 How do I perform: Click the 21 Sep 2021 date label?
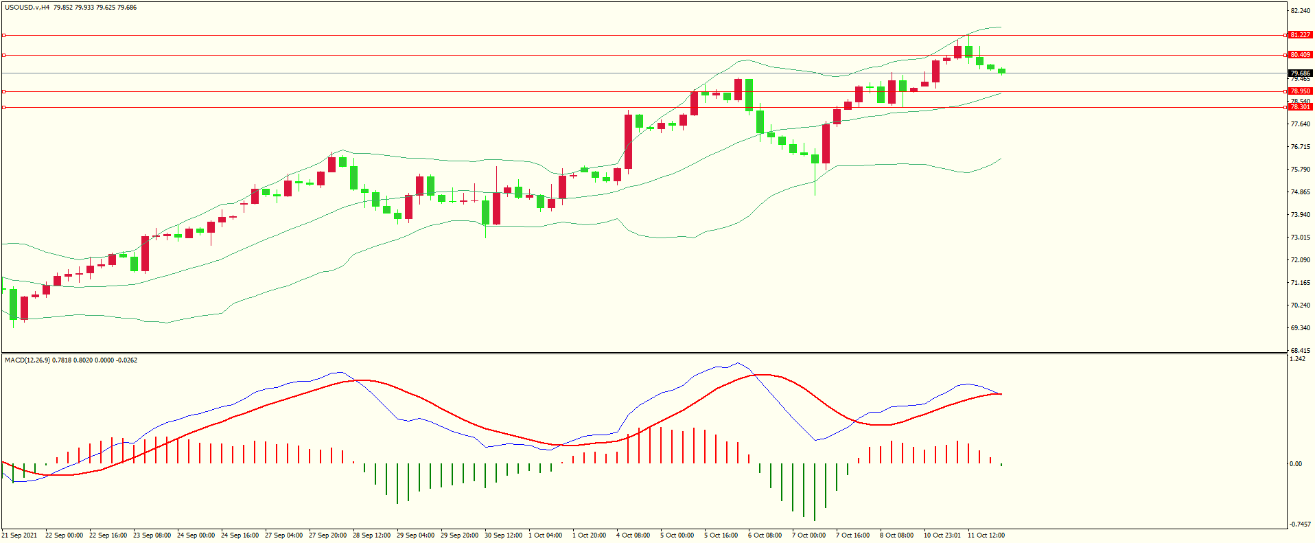(x=19, y=535)
